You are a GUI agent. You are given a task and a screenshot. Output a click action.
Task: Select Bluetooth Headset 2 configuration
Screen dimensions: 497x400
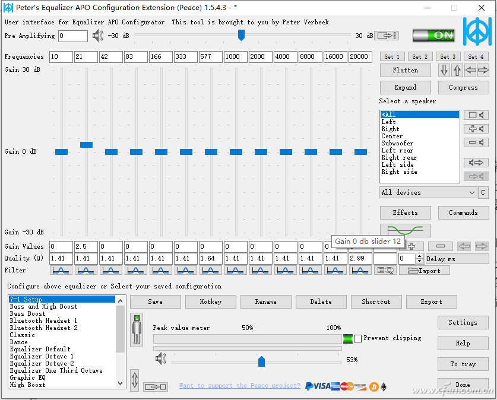tap(62, 328)
